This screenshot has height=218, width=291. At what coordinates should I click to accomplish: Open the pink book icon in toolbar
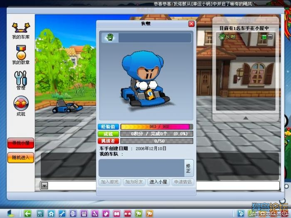[117, 213]
